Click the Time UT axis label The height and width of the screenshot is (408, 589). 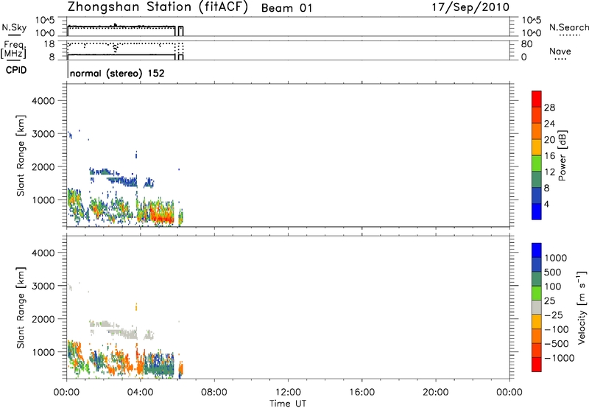pos(288,404)
